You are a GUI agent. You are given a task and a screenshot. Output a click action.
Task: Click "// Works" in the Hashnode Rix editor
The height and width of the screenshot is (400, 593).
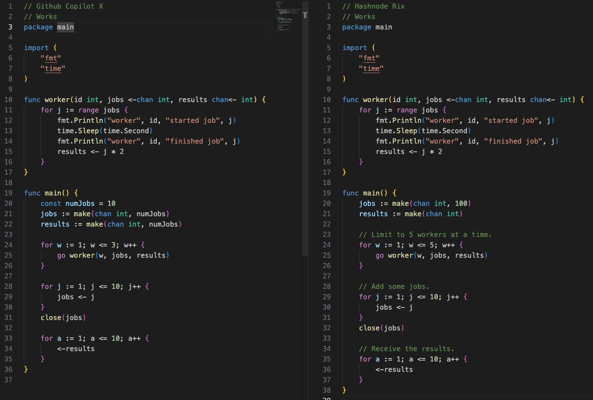[x=359, y=17]
